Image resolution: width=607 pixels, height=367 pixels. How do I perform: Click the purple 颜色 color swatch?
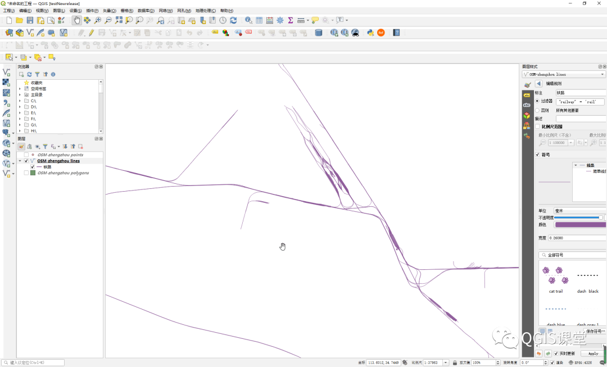(580, 225)
